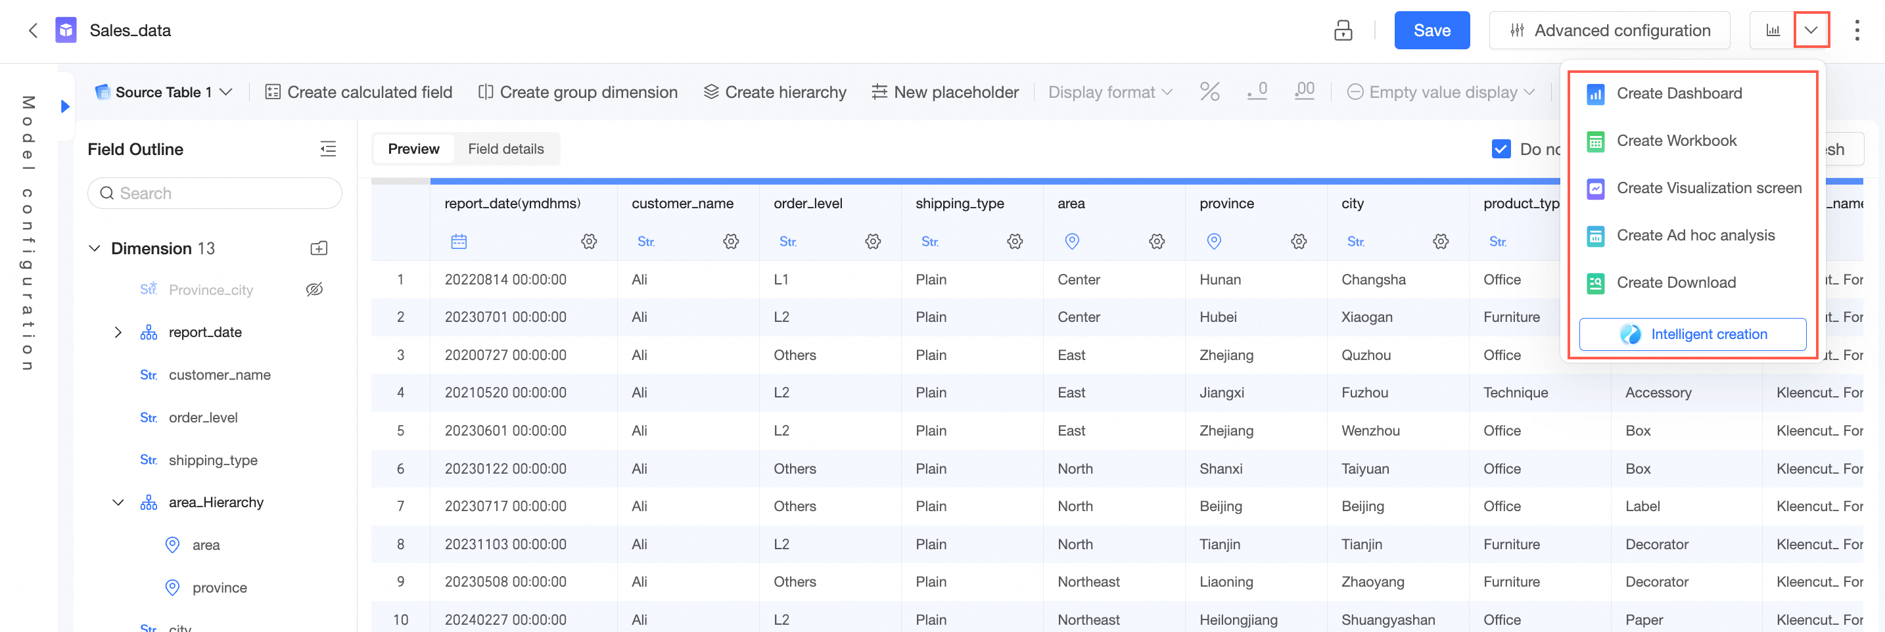Open Advanced configuration
Image resolution: width=1885 pixels, height=632 pixels.
[1609, 31]
